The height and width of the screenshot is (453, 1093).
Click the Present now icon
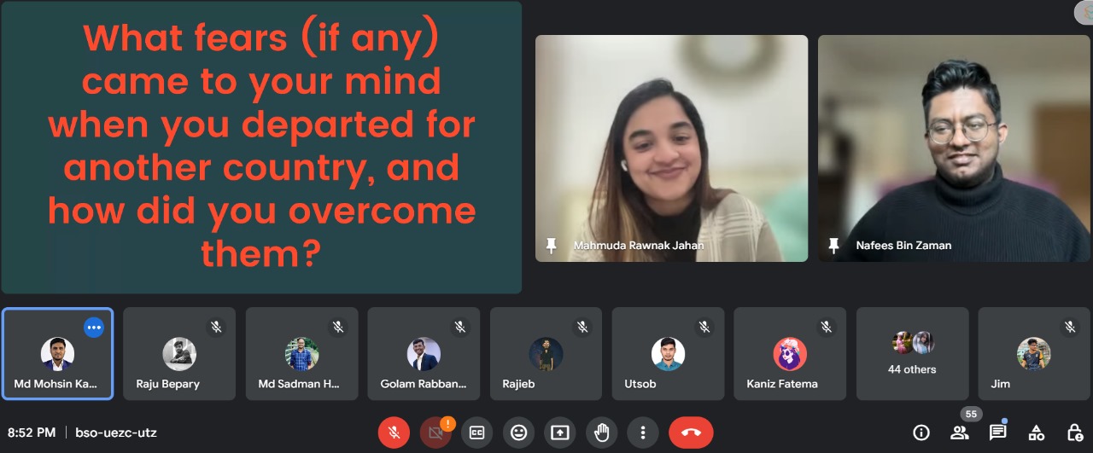pos(560,433)
